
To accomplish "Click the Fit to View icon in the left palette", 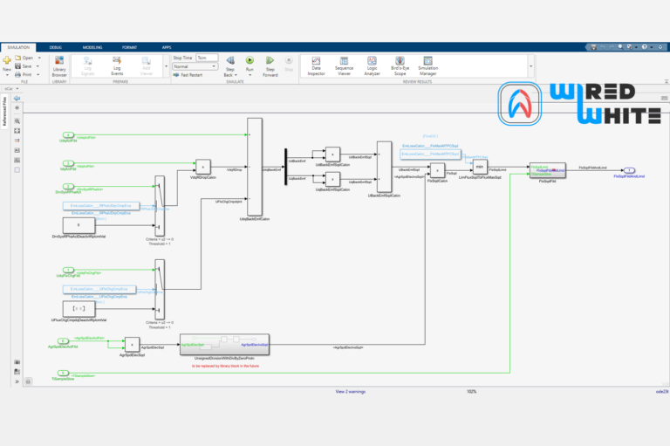I will [x=17, y=131].
